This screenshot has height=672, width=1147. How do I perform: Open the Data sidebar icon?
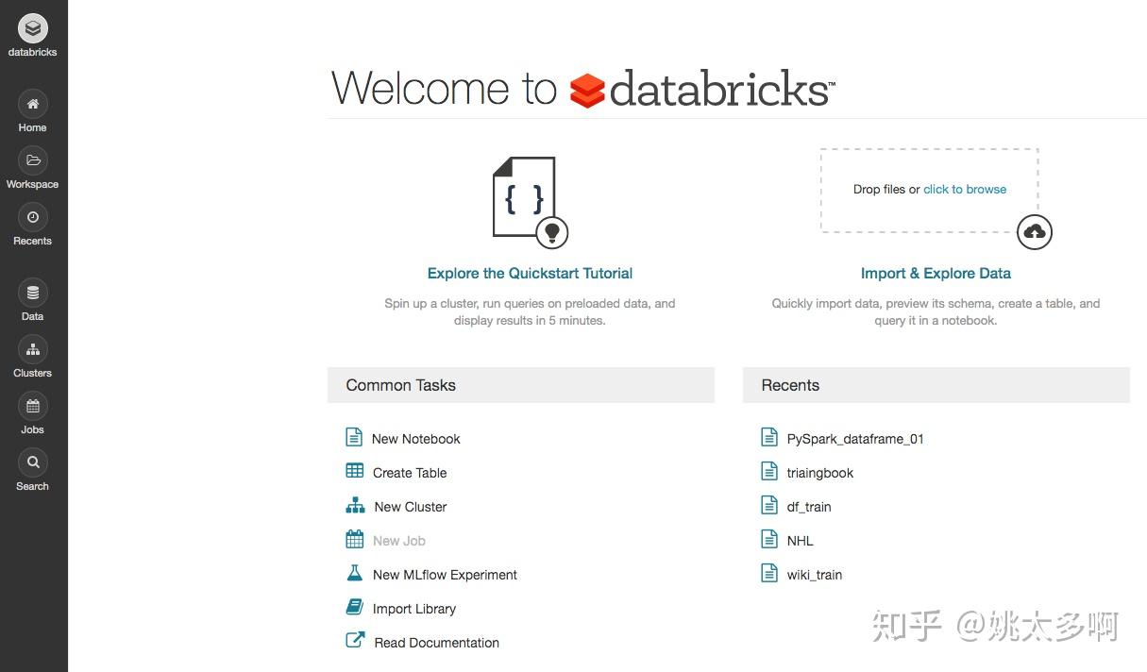click(33, 293)
